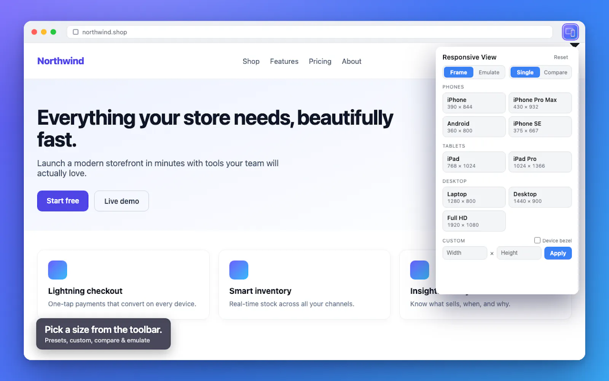The width and height of the screenshot is (609, 381).
Task: Choose the iPad Pro preset
Action: coord(540,162)
